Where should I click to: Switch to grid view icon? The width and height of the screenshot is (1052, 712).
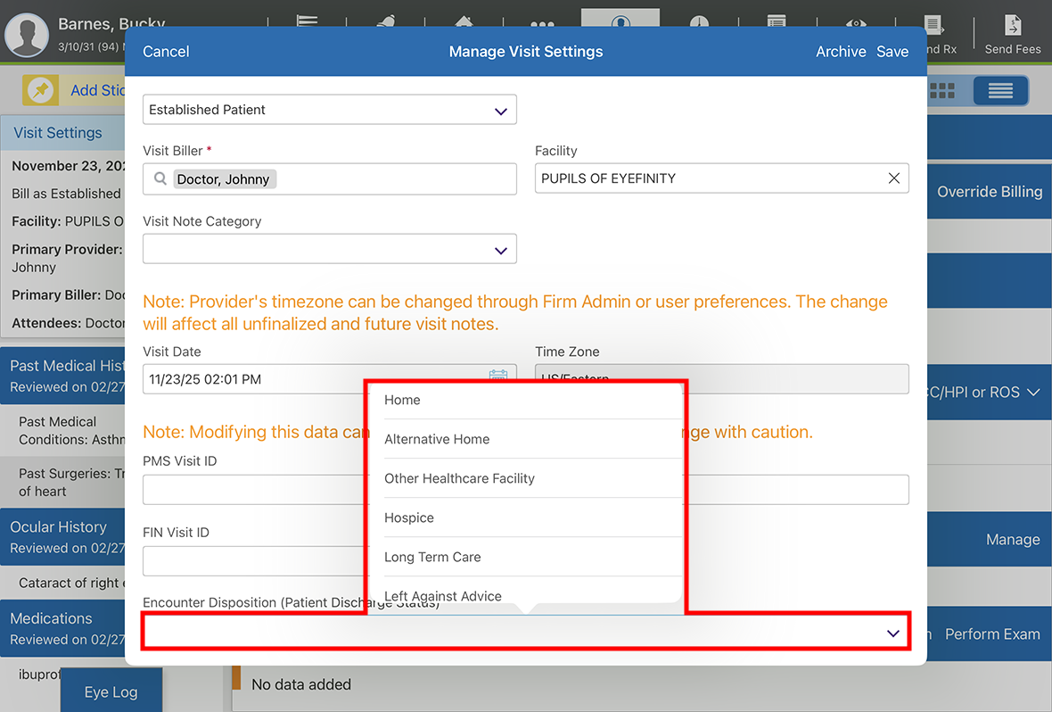point(942,91)
